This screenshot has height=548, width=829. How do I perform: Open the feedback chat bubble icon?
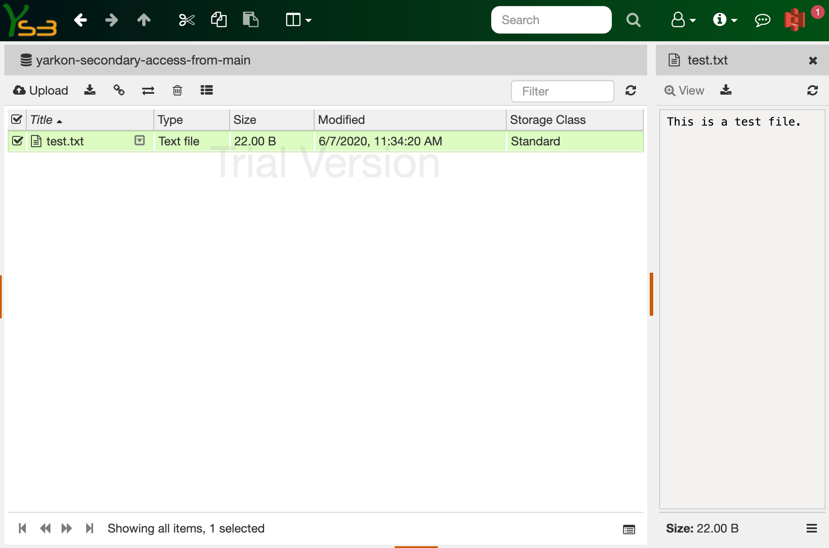(762, 20)
